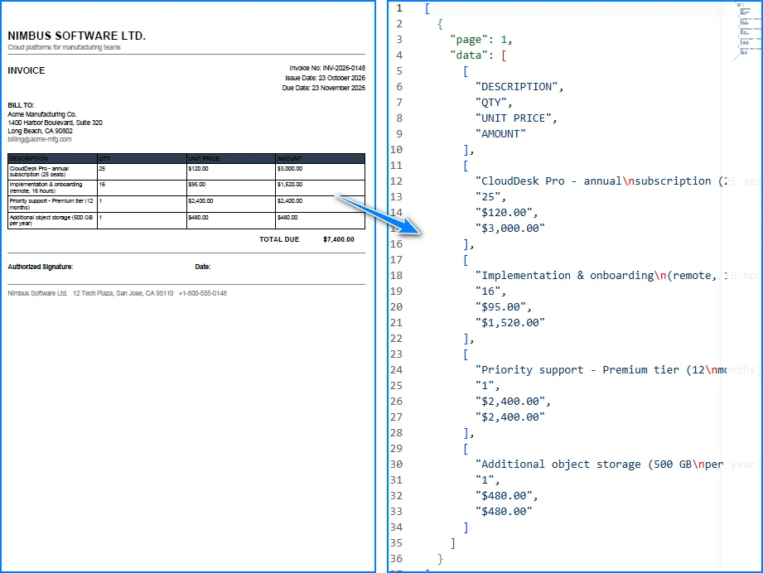Click the "$480.00" string on line 33
763x573 pixels.
[504, 511]
